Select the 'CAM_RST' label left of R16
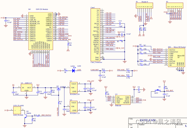This screenshot has height=128, width=187. 95,70
